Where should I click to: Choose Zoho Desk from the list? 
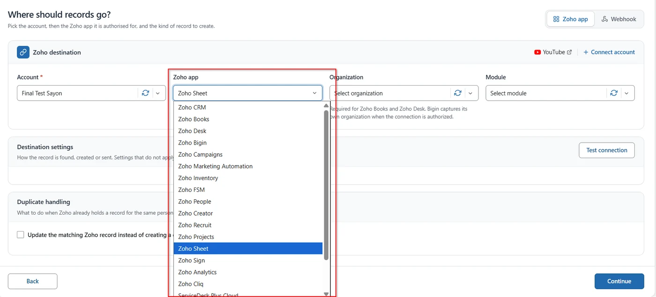pyautogui.click(x=248, y=131)
